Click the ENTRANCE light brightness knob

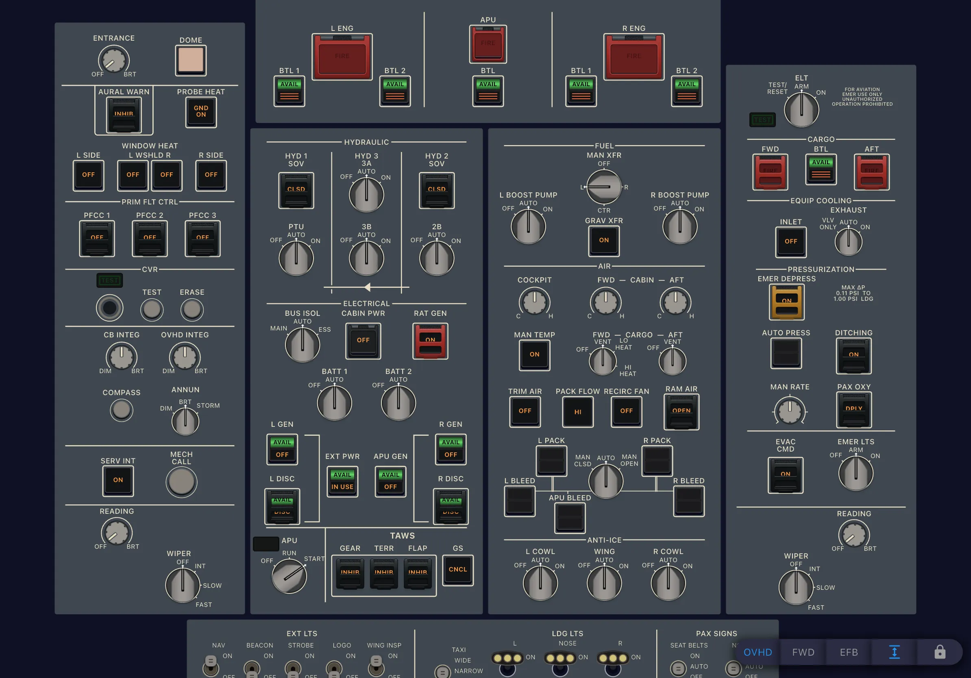pos(114,61)
